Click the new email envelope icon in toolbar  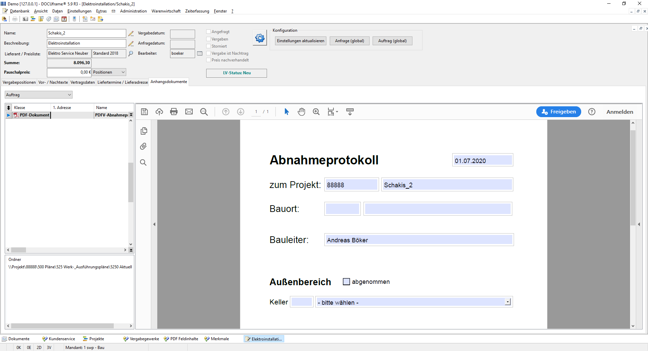pyautogui.click(x=93, y=19)
